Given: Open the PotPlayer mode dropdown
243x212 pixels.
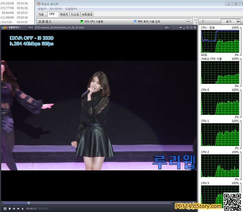Looking at the screenshot, I should click(x=167, y=28).
